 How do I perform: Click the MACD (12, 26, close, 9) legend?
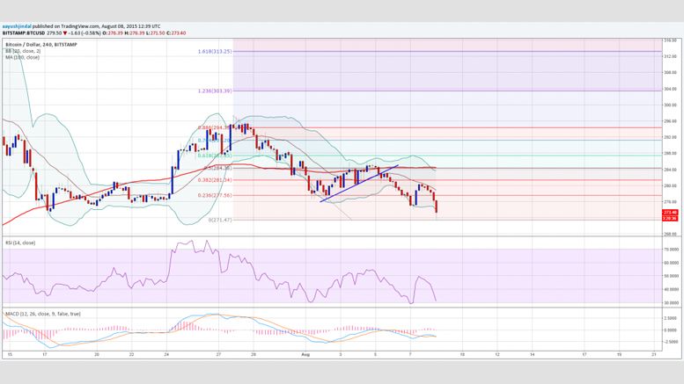(43, 314)
